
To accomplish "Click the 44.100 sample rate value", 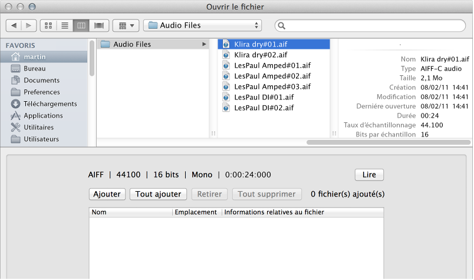I will pos(432,125).
